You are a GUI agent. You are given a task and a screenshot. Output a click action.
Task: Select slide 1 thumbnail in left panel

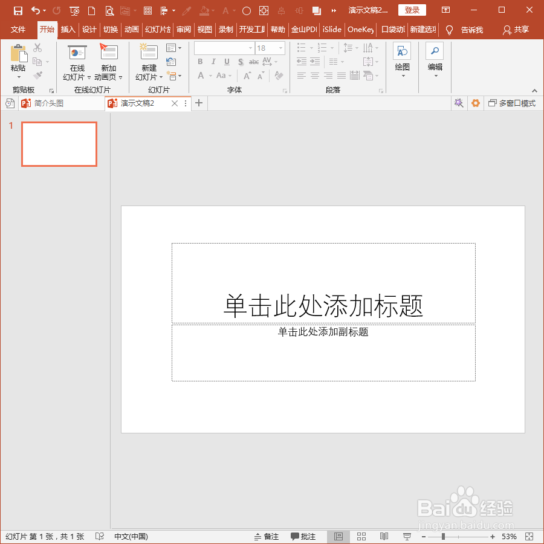[59, 144]
